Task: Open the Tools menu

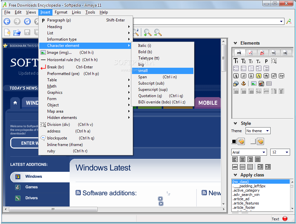Action: pyautogui.click(x=90, y=12)
